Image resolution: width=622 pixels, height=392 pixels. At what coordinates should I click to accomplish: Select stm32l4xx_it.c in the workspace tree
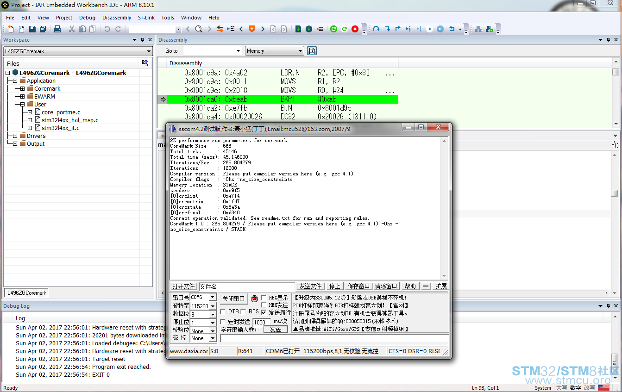pos(60,128)
